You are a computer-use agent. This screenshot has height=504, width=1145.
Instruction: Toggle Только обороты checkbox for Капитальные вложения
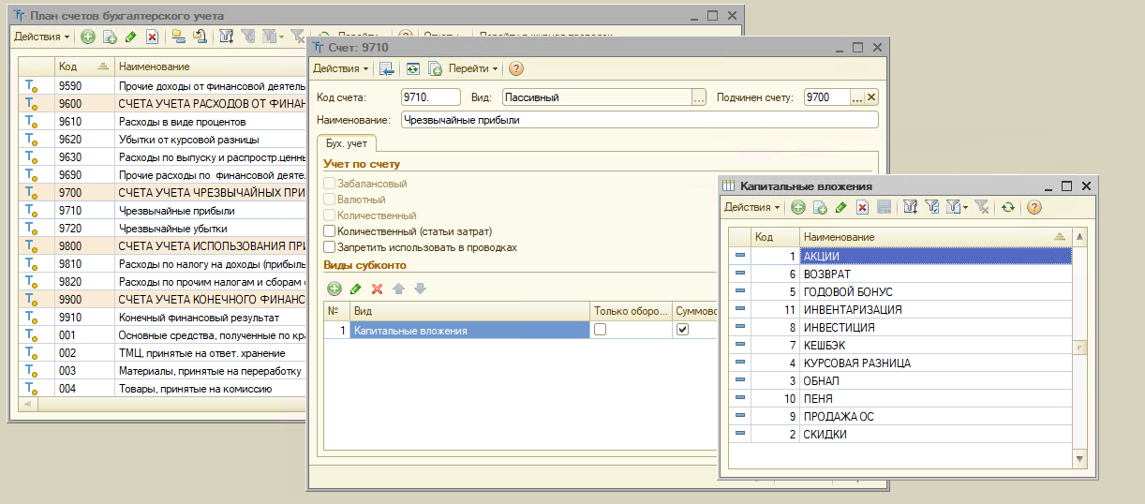[x=601, y=330]
